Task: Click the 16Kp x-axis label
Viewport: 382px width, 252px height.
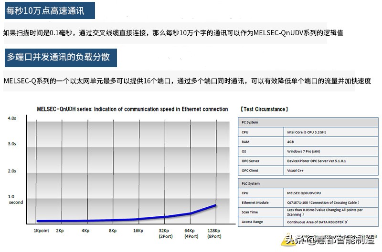Action: point(138,231)
